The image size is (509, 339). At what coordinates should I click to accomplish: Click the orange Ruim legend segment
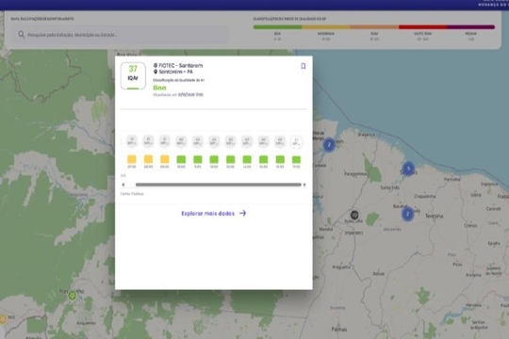(x=374, y=27)
